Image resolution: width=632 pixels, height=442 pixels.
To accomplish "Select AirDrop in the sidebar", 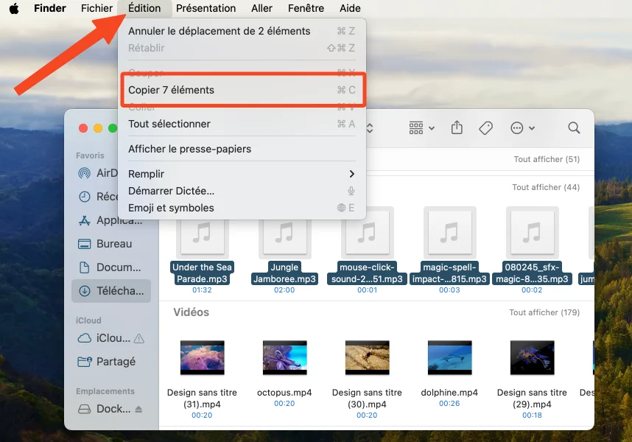I will coord(103,173).
